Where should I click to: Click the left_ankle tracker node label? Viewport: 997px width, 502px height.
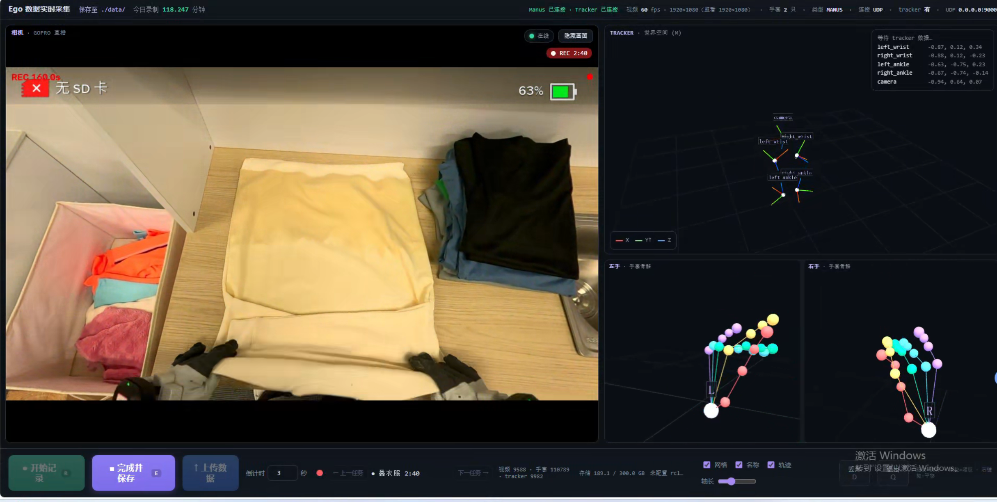782,178
